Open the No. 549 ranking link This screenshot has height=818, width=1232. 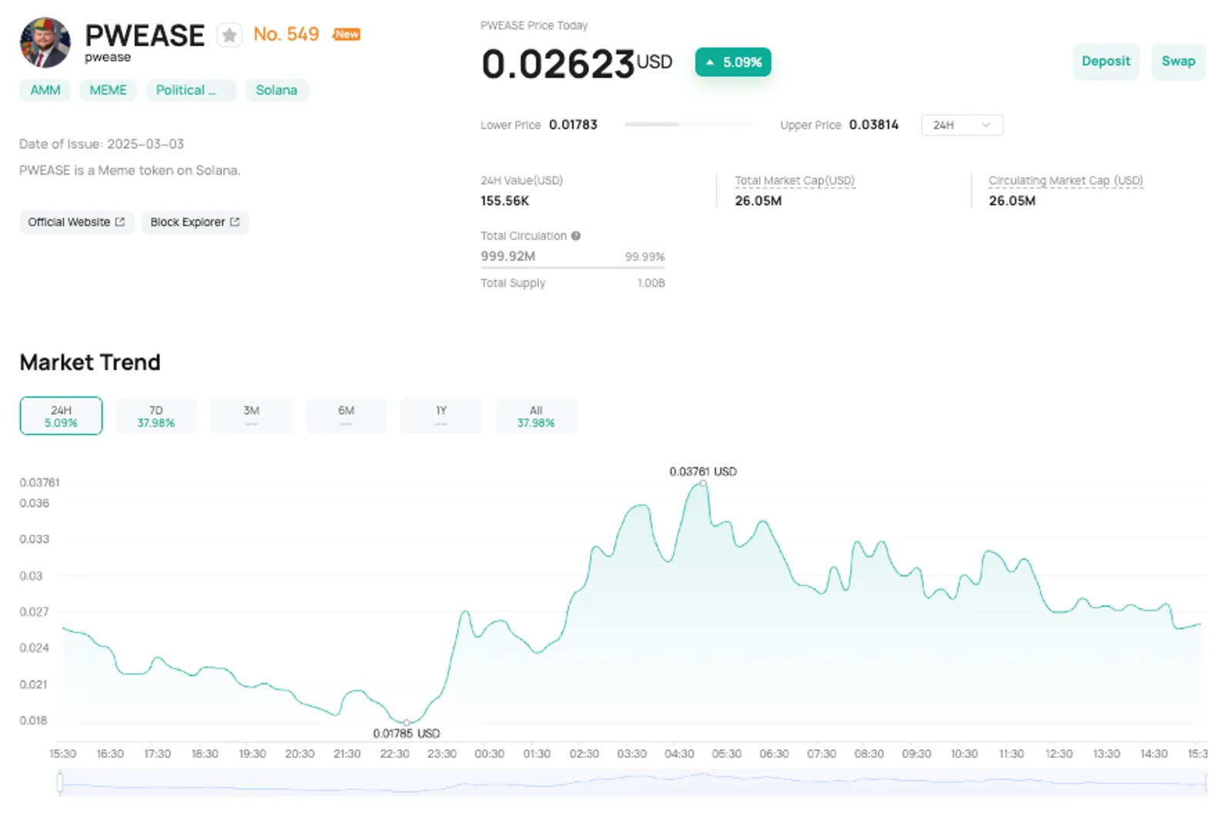(286, 35)
